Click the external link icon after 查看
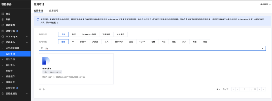Image resolution: width=272 pixels, height=101 pixels. (x=57, y=23)
